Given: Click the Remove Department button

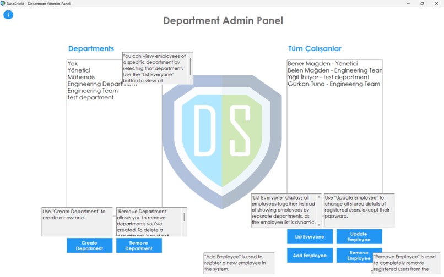Looking at the screenshot, I should click(139, 245).
